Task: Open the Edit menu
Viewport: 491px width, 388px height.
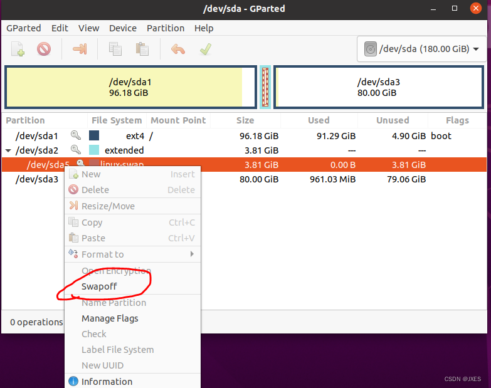Action: pos(60,28)
